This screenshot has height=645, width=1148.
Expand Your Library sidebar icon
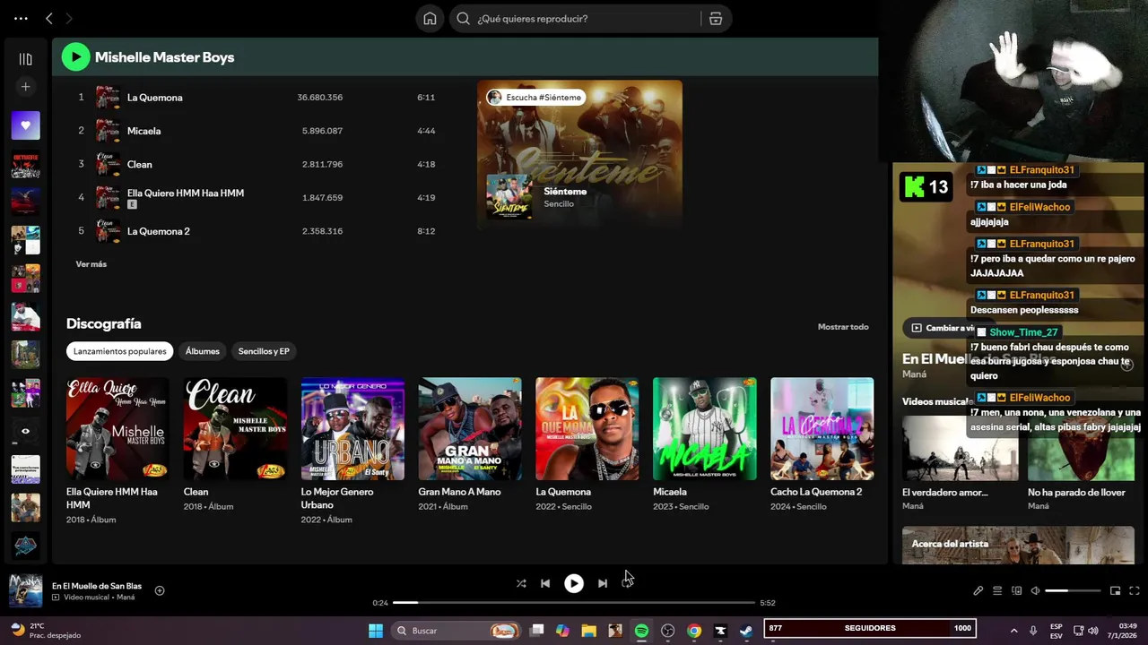pyautogui.click(x=25, y=59)
